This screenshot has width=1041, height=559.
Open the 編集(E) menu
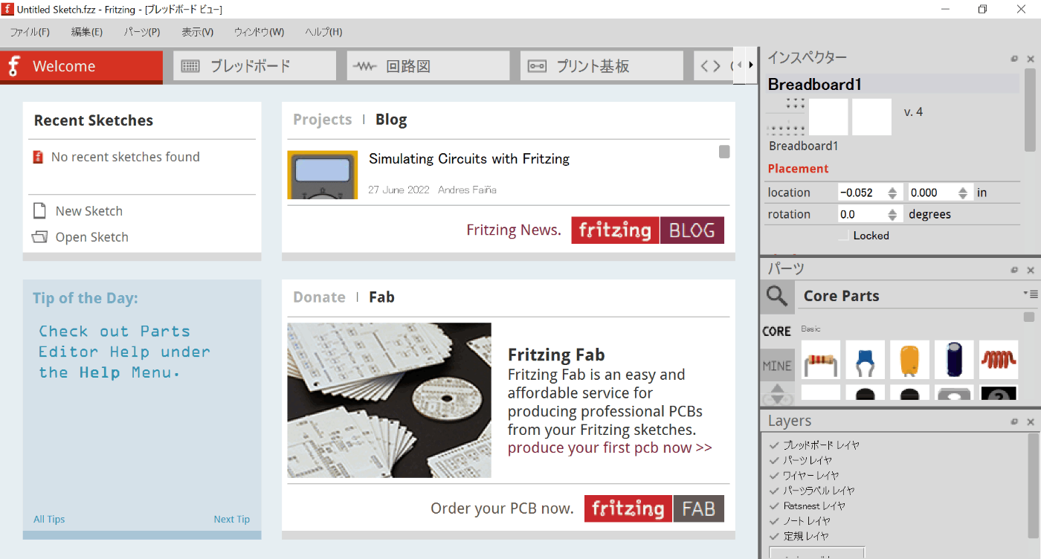[87, 32]
